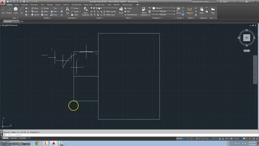
Task: Open Layer Properties manager
Action: (85, 11)
